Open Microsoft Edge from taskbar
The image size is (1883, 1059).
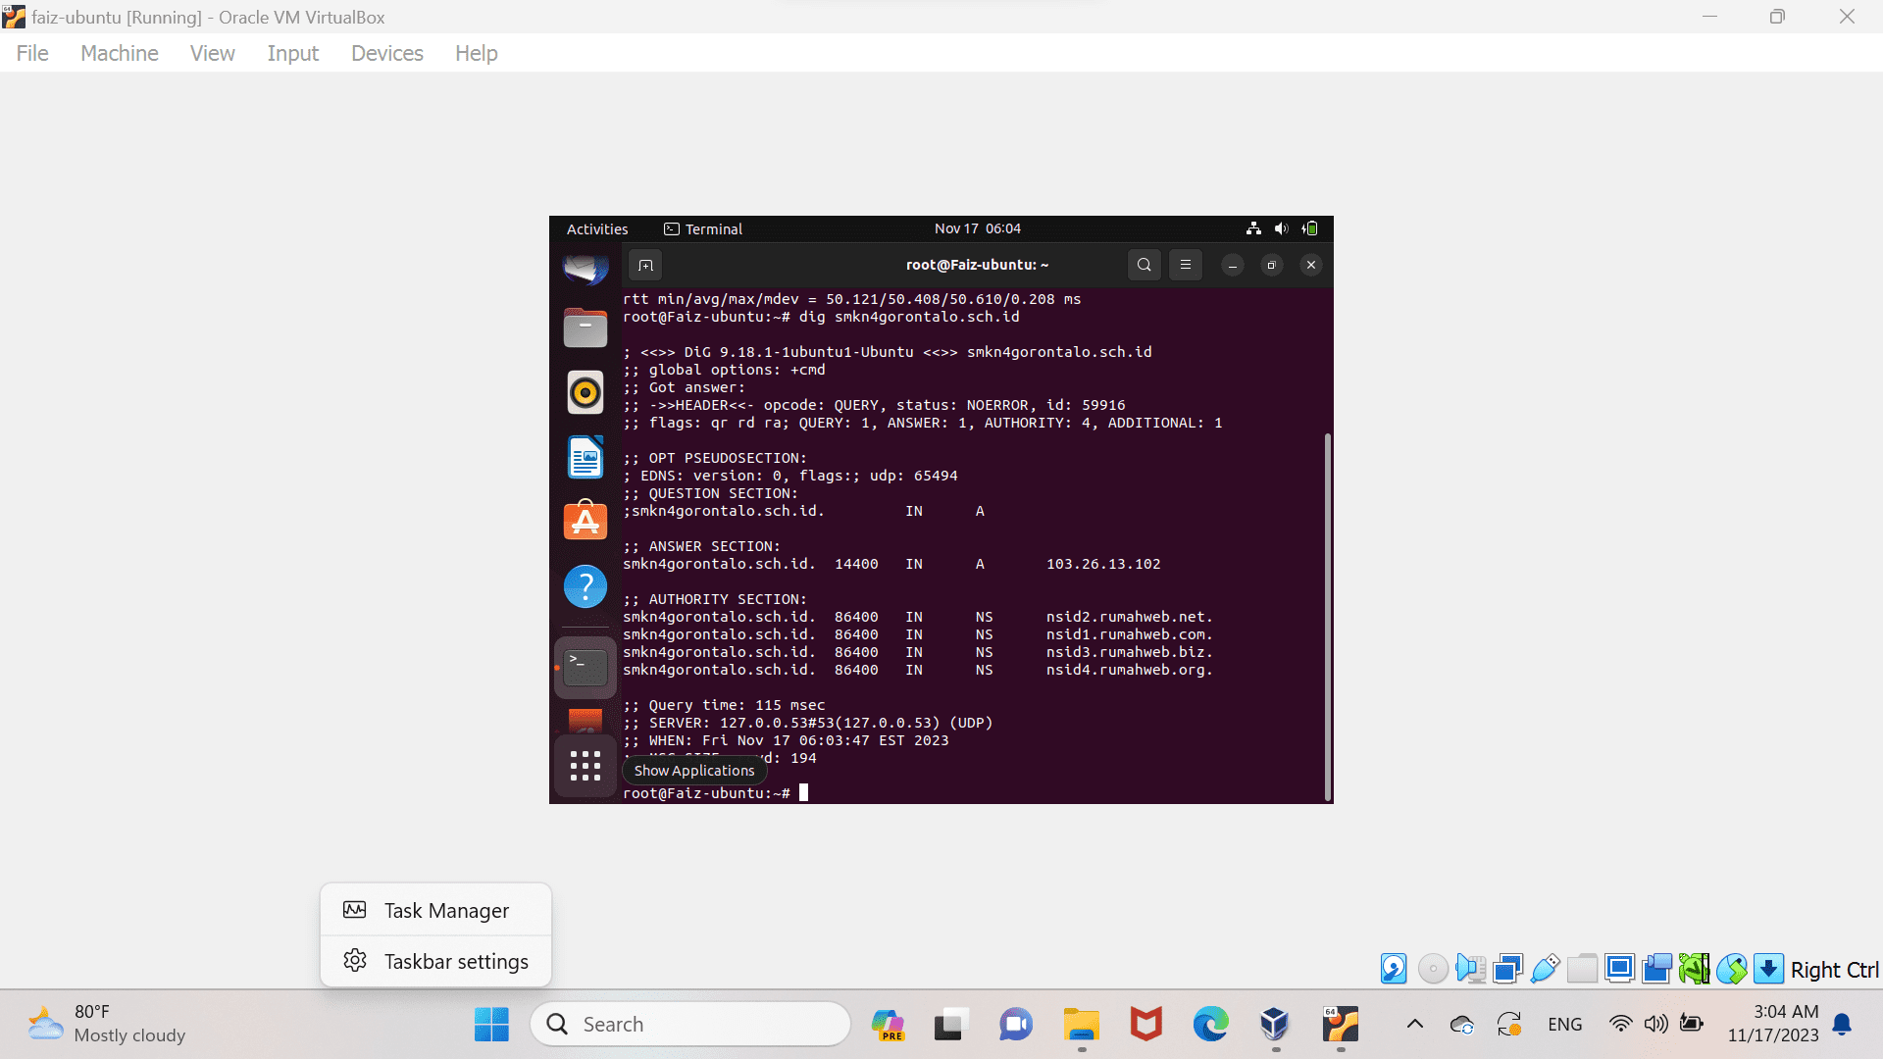1210,1025
